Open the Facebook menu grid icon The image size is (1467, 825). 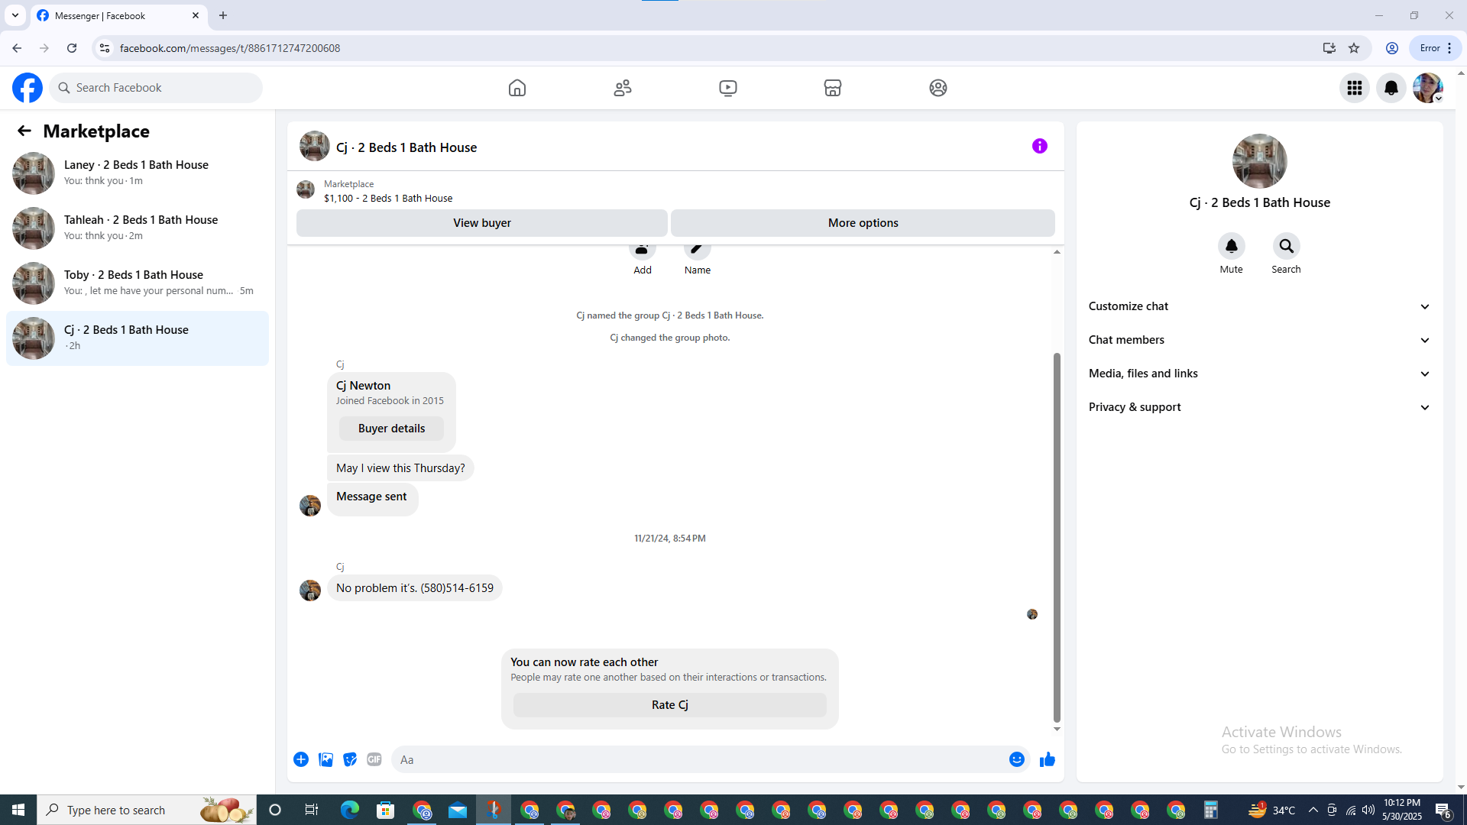pyautogui.click(x=1355, y=88)
